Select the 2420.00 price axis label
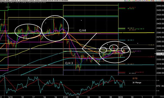This screenshot has height=98, width=164. 160,15
